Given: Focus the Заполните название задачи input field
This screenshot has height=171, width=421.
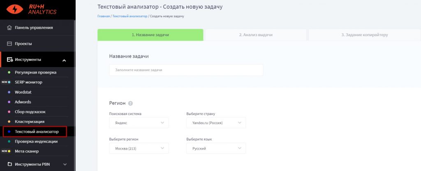Looking at the screenshot, I should tap(186, 70).
